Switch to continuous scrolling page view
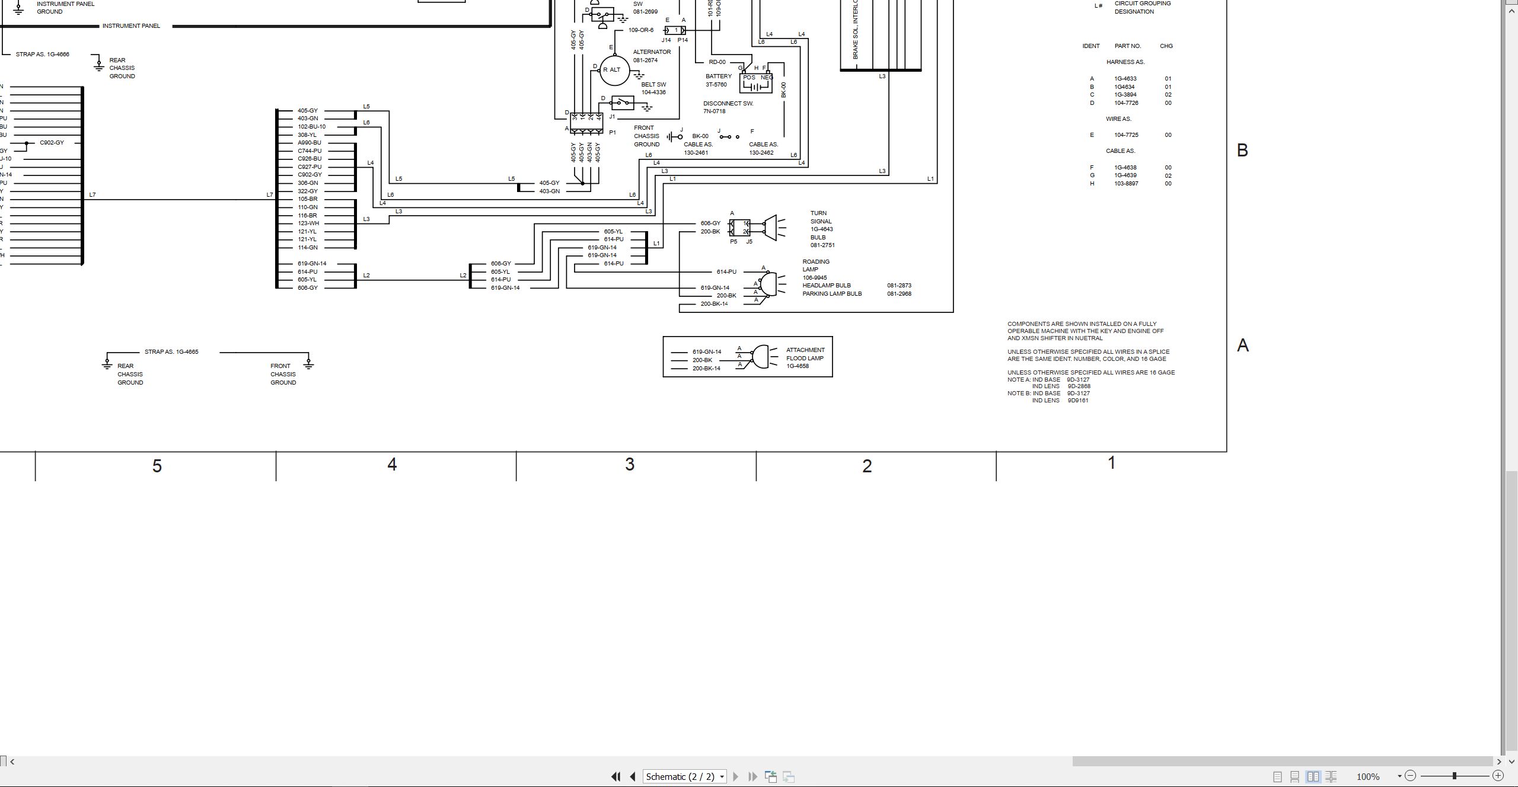This screenshot has width=1518, height=787. point(1295,776)
